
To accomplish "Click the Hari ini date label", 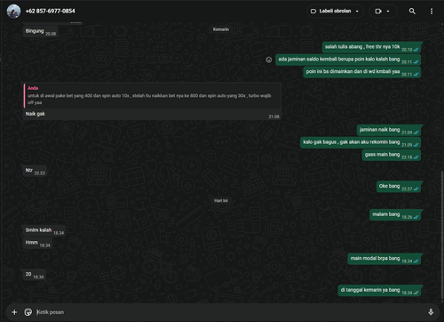I will click(221, 201).
